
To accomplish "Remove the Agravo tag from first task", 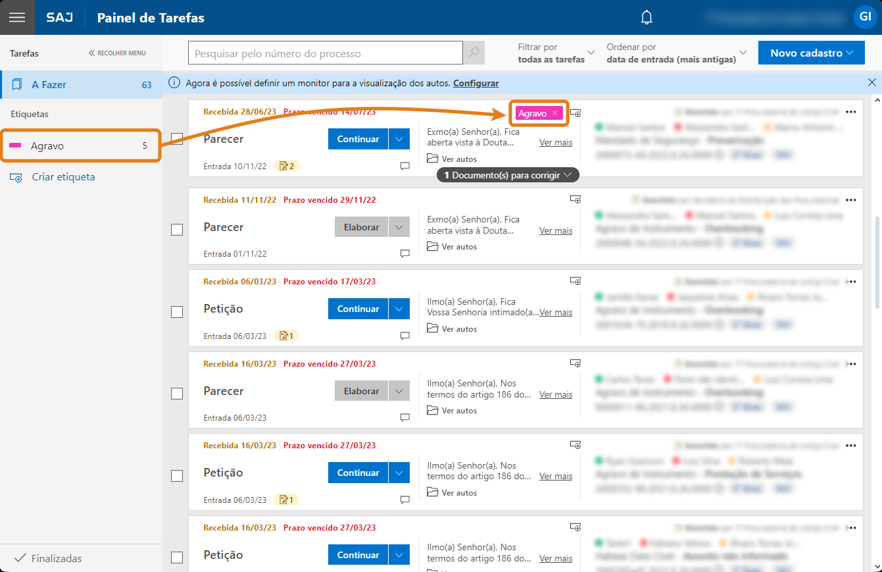I will pyautogui.click(x=554, y=113).
